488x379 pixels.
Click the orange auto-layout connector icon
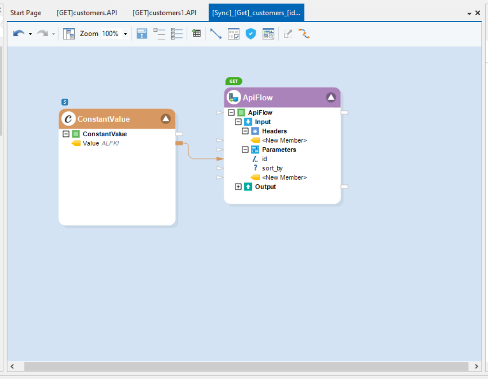click(304, 34)
